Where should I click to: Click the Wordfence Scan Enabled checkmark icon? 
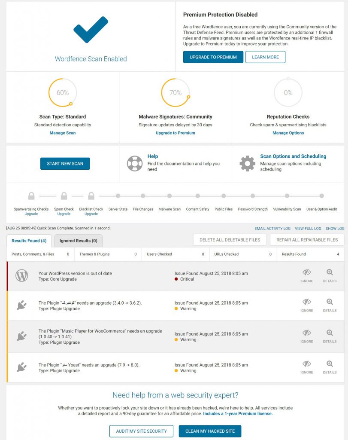coord(91,30)
